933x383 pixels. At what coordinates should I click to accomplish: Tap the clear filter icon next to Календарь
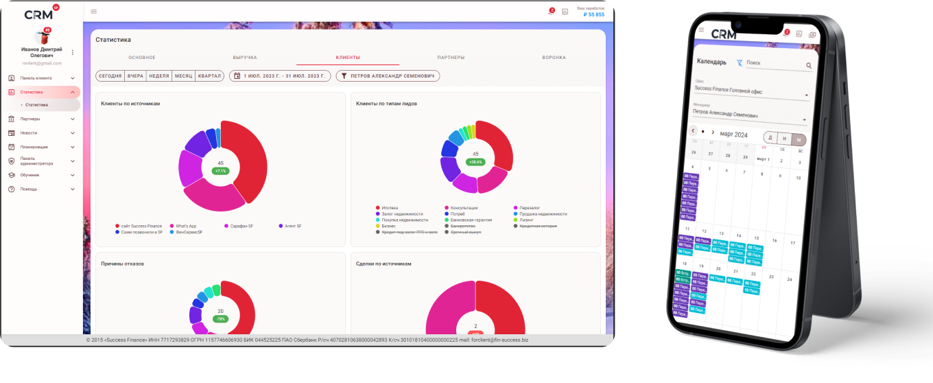coord(740,62)
